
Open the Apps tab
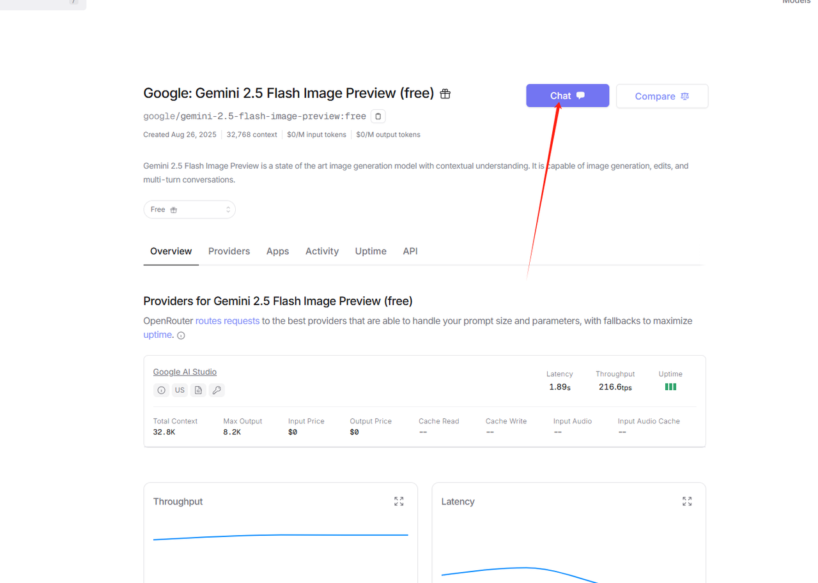pos(277,251)
